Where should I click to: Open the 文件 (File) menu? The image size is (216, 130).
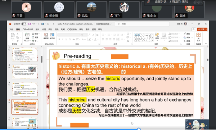(11, 30)
